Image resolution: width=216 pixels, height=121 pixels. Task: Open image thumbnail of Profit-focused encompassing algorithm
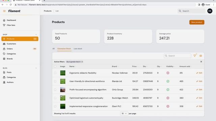point(63,90)
